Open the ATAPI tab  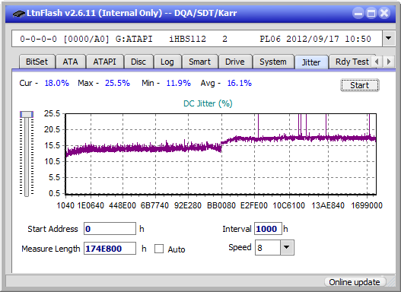click(x=104, y=62)
